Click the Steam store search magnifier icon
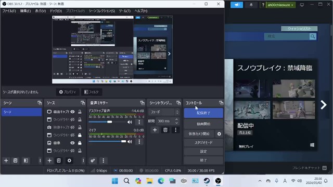Image resolution: width=333 pixels, height=187 pixels. [x=313, y=36]
